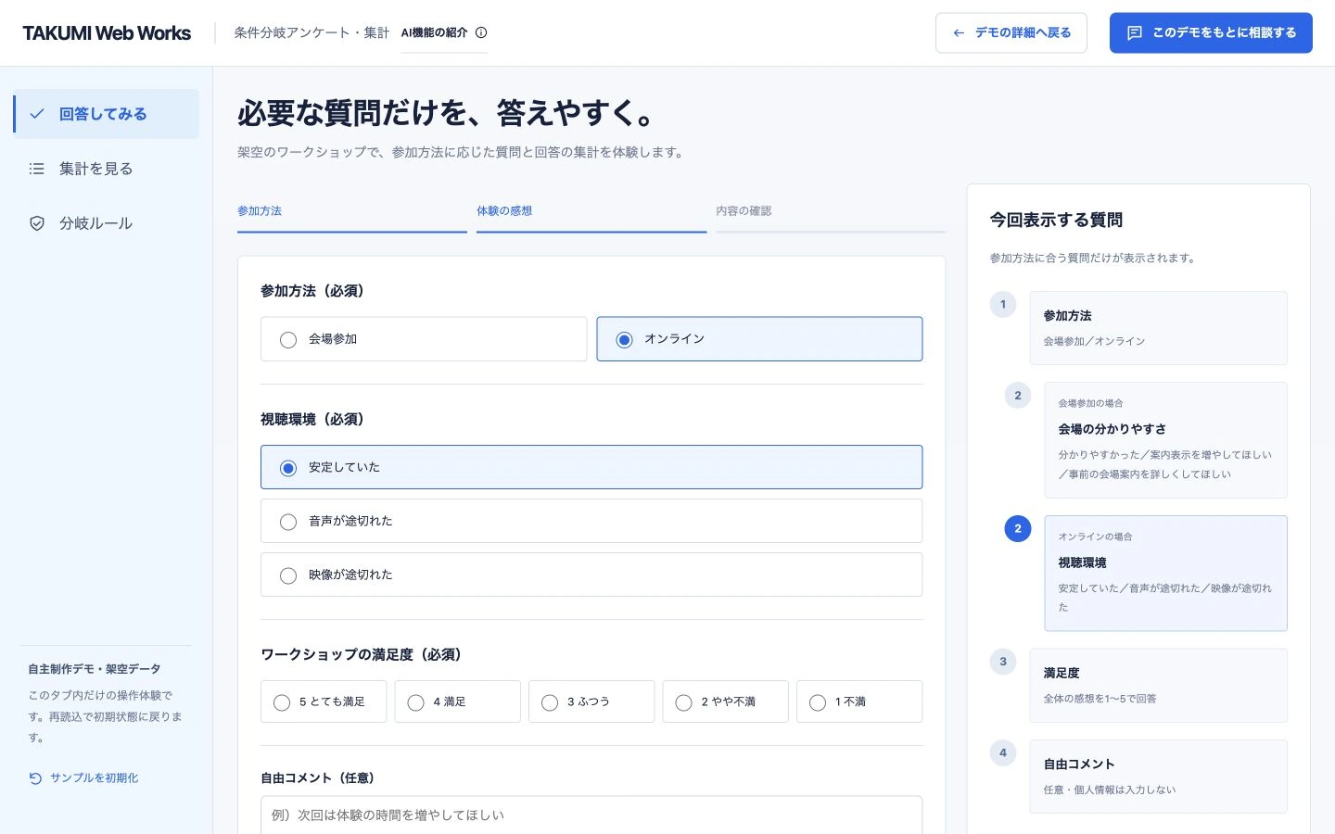1335x834 pixels.
Task: Click the step 1 number badge
Action: 1003,305
